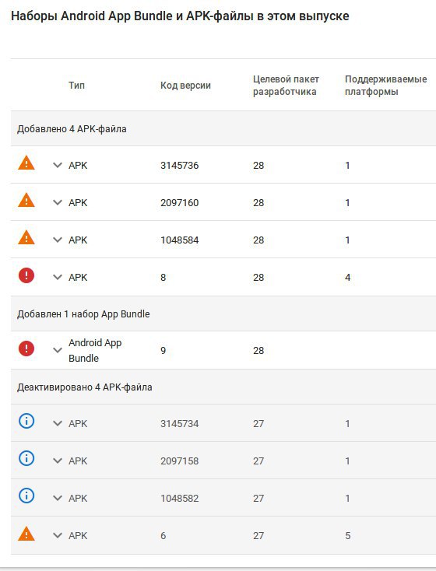
Task: Select version code 1048582 cell
Action: tap(179, 498)
